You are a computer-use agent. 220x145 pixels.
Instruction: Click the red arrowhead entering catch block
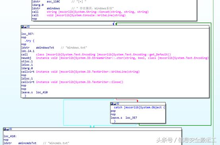coord(137,101)
